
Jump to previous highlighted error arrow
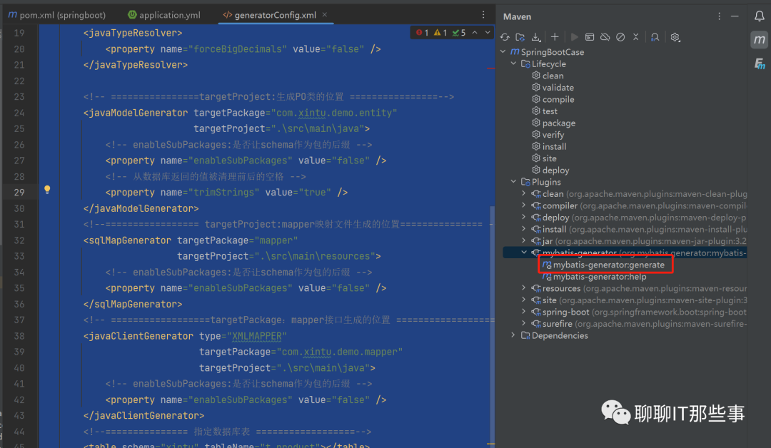[475, 33]
